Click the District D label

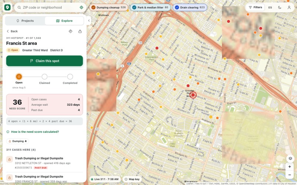(56, 50)
